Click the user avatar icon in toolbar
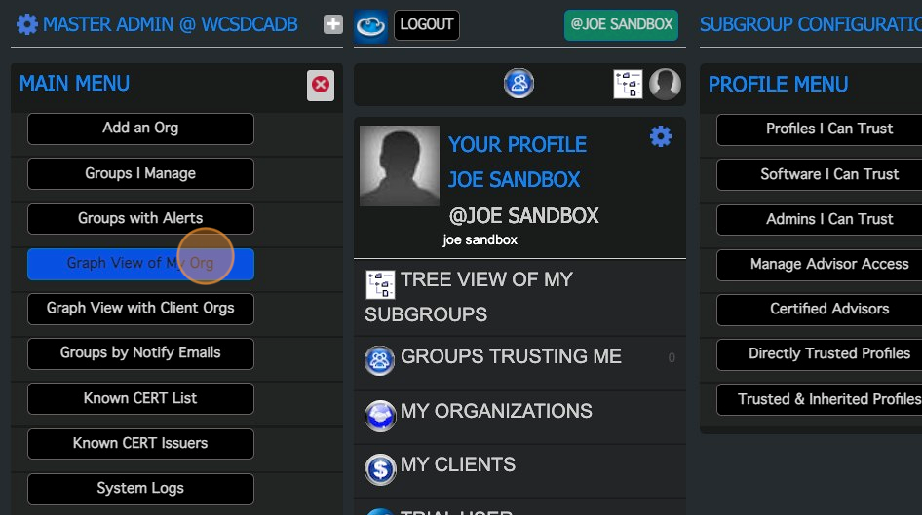 click(x=665, y=85)
